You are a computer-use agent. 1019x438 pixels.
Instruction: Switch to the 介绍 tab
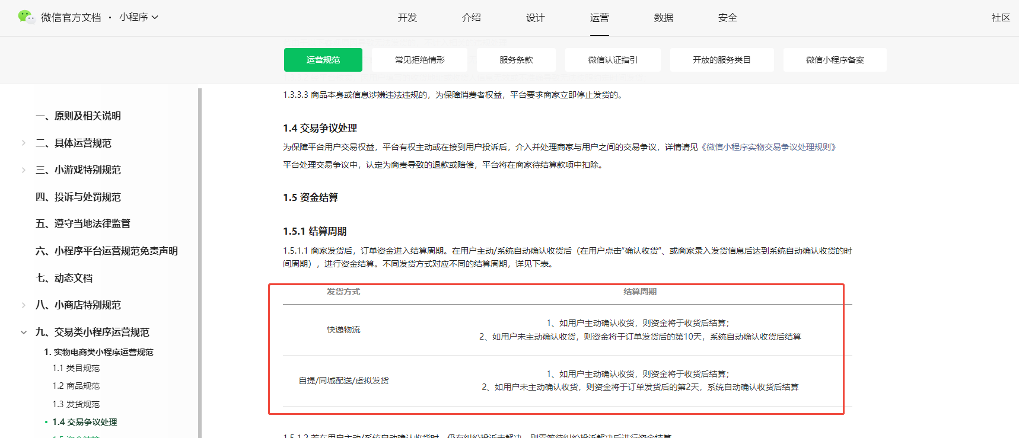pyautogui.click(x=472, y=18)
